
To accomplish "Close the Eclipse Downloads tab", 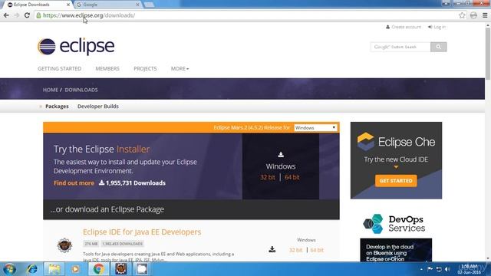I will 68,5.
